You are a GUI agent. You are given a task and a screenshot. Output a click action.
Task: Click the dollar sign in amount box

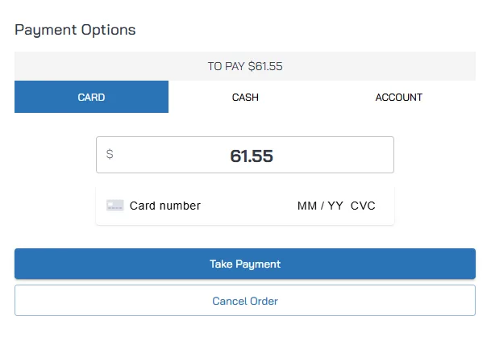(110, 154)
